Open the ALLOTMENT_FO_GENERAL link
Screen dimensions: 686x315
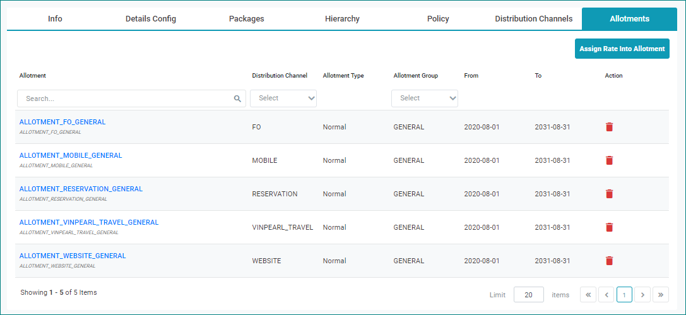[62, 122]
